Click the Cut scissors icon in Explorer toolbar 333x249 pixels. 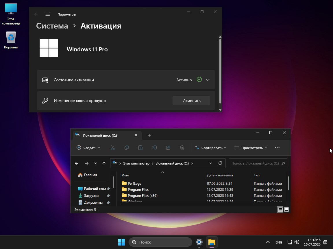(113, 148)
